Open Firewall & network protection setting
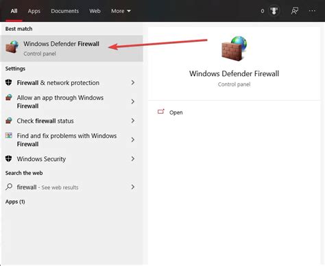The width and height of the screenshot is (325, 266). coord(72,82)
